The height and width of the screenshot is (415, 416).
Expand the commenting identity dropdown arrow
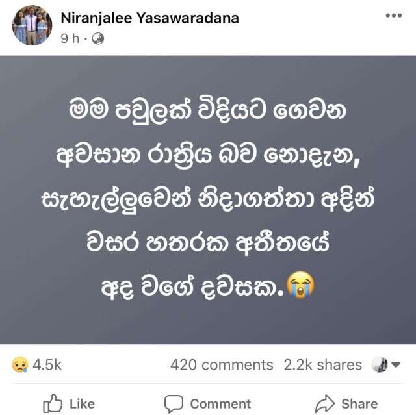pyautogui.click(x=396, y=365)
